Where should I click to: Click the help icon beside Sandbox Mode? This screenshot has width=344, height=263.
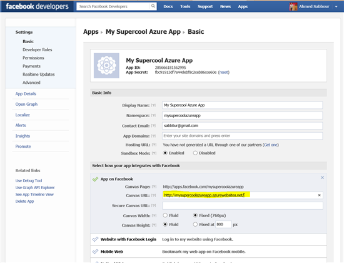[154, 153]
